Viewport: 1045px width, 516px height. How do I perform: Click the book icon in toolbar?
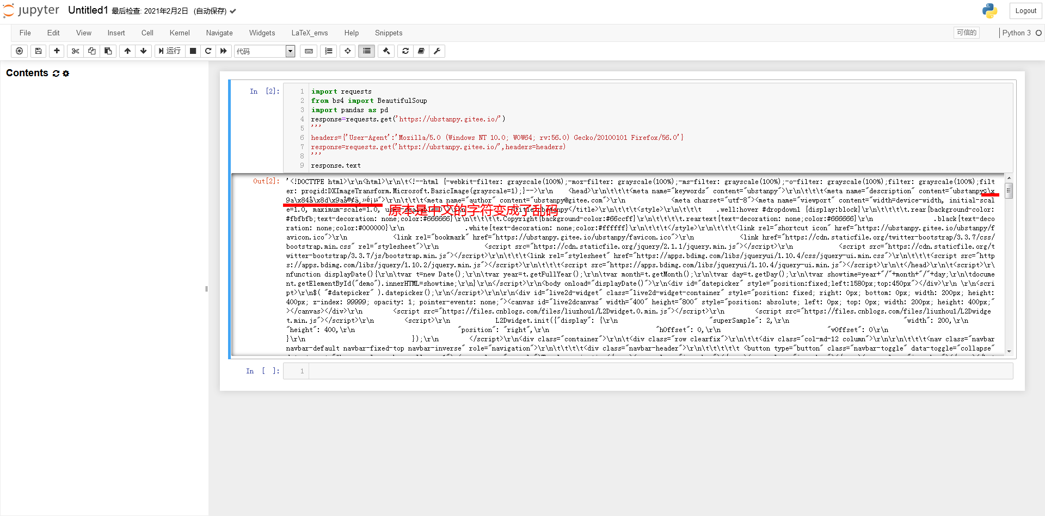point(421,51)
